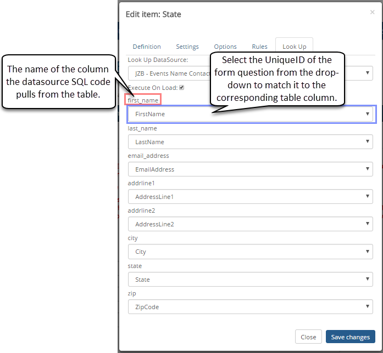The height and width of the screenshot is (353, 383).
Task: Open the state State dropdown
Action: (251, 280)
